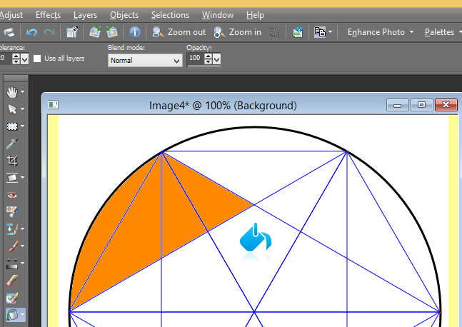Viewport: 462px width, 327px height.
Task: Select the Red Eye tool
Action: tap(12, 195)
